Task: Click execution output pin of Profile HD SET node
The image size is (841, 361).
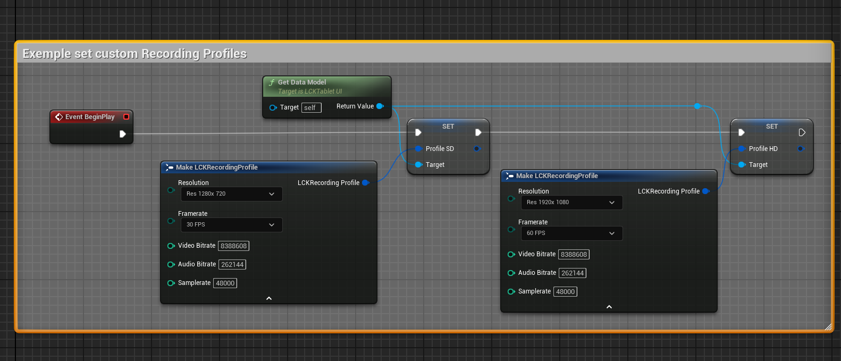Action: [802, 132]
